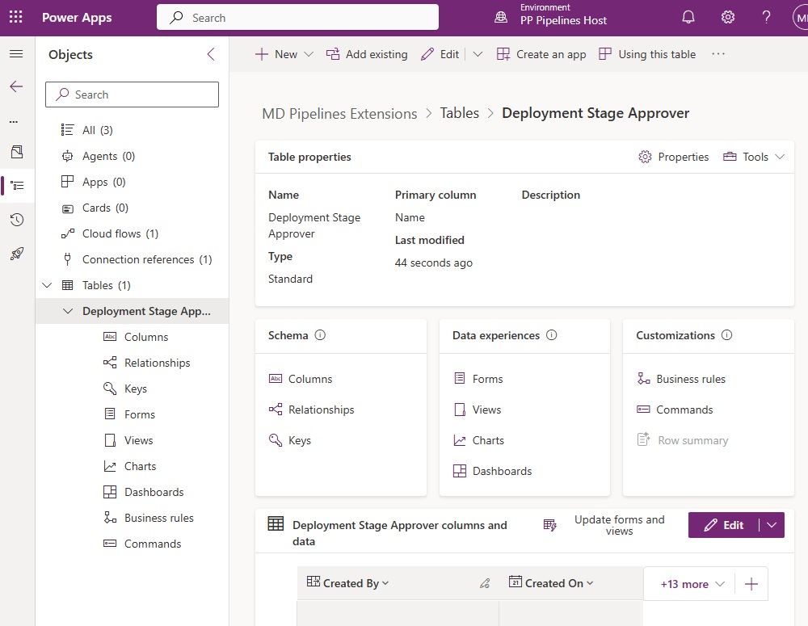This screenshot has height=626, width=808.
Task: Open more toolbar commands ellipsis
Action: (x=718, y=54)
